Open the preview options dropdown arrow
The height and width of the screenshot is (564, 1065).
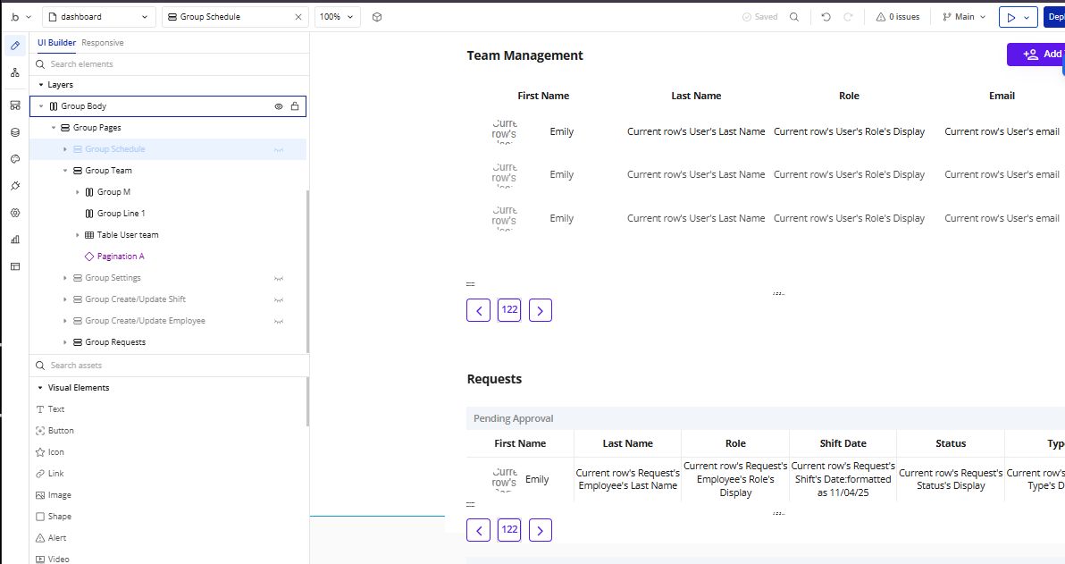click(x=1027, y=17)
